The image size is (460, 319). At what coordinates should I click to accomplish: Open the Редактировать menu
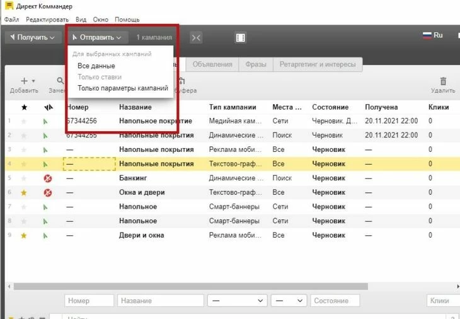click(47, 20)
